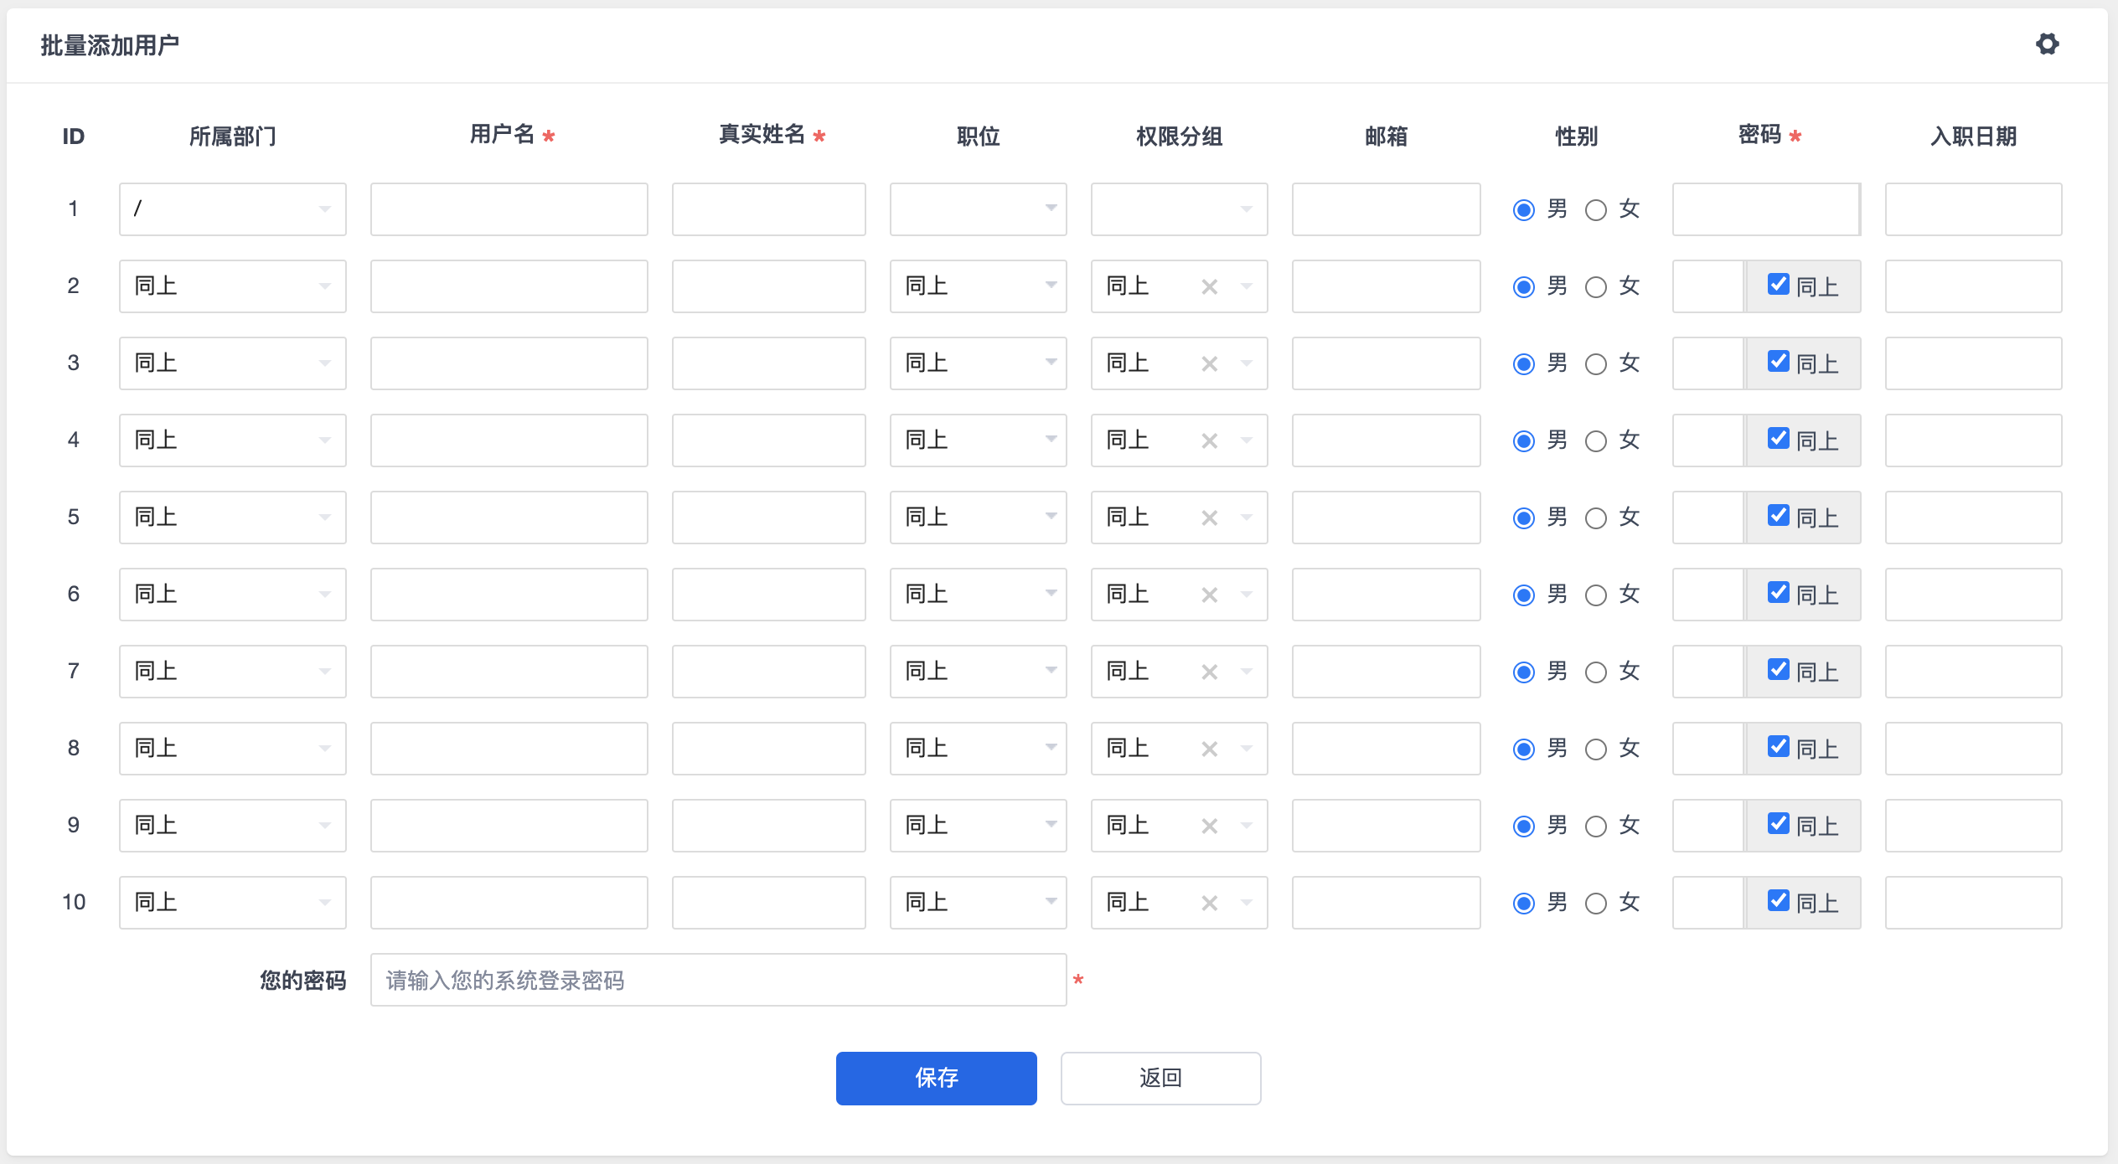Click the 返回 button

[x=1160, y=1078]
